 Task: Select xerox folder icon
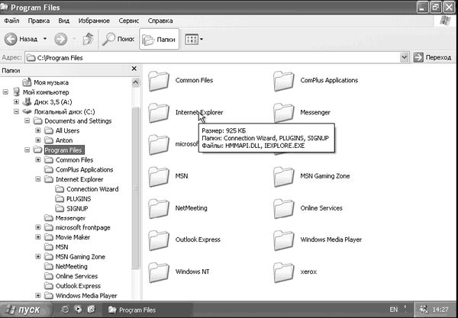(x=284, y=272)
